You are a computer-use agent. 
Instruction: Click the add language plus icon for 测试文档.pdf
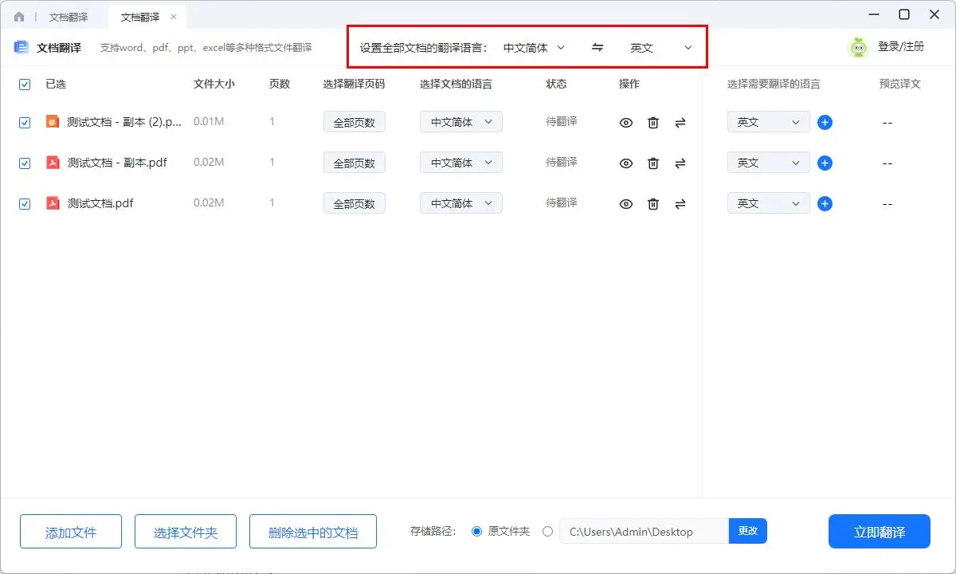pyautogui.click(x=825, y=202)
